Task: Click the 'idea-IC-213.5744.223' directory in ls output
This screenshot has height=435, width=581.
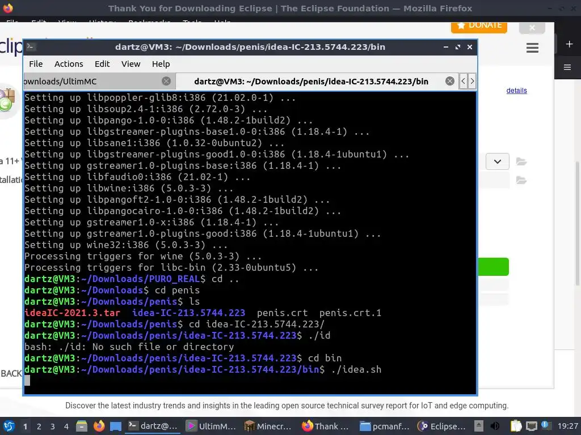Action: click(188, 313)
